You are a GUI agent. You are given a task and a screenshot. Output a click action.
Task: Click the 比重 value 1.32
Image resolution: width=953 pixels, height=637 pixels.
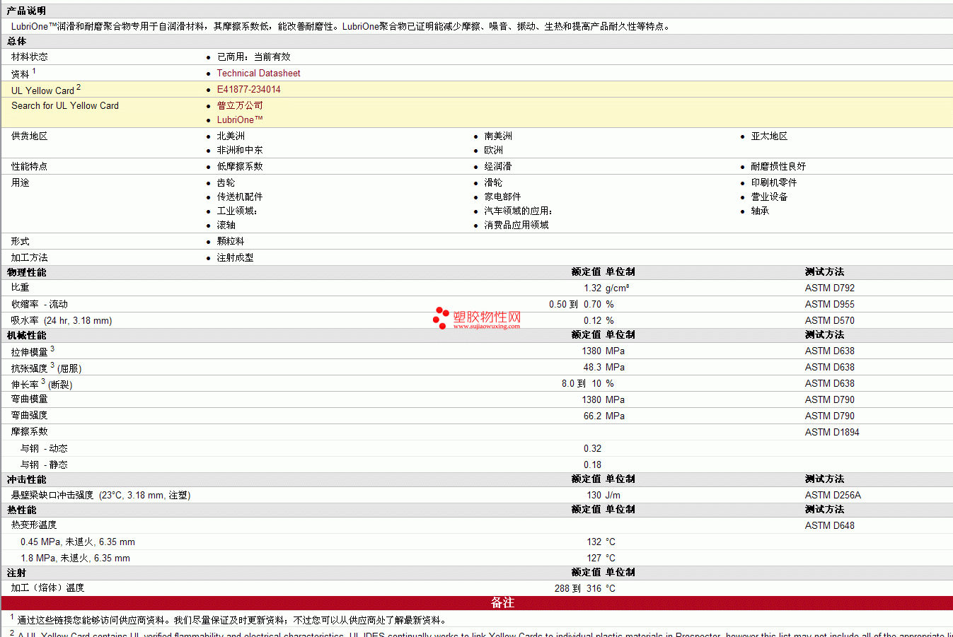click(593, 288)
